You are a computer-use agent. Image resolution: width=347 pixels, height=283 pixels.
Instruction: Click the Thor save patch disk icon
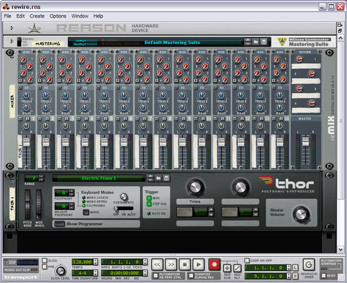coord(165,178)
